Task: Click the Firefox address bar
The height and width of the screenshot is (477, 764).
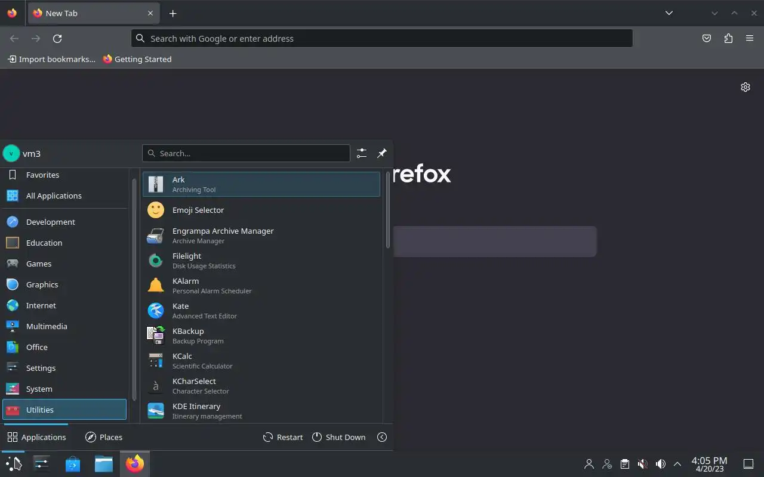Action: 382,38
